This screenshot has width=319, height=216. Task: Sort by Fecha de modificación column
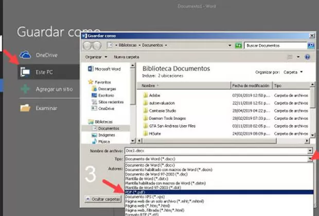(251, 85)
